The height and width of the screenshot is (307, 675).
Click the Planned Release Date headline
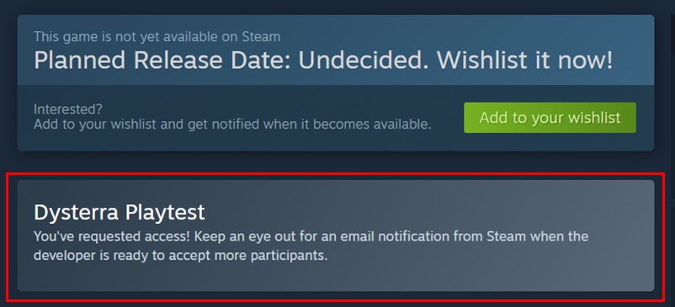[323, 62]
